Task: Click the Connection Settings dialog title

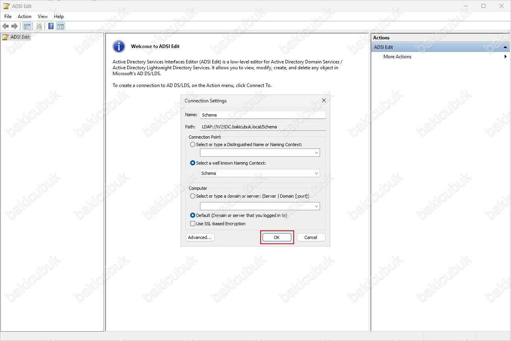Action: (206, 101)
